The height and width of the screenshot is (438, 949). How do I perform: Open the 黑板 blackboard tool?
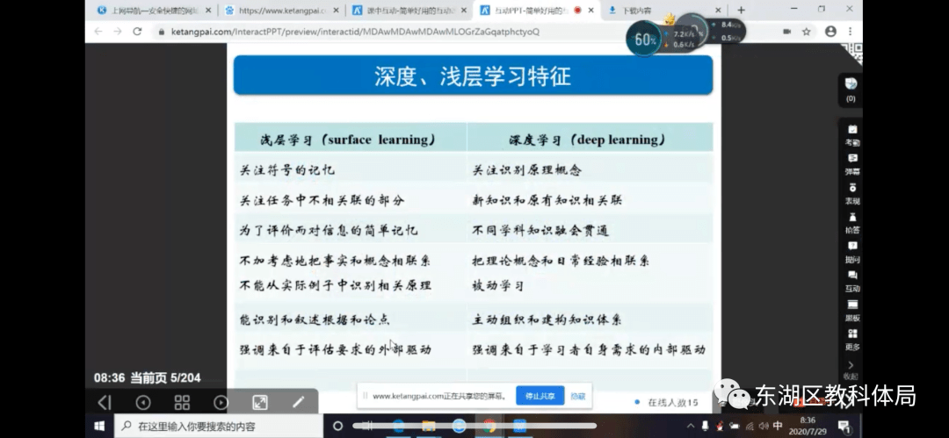[x=851, y=310]
